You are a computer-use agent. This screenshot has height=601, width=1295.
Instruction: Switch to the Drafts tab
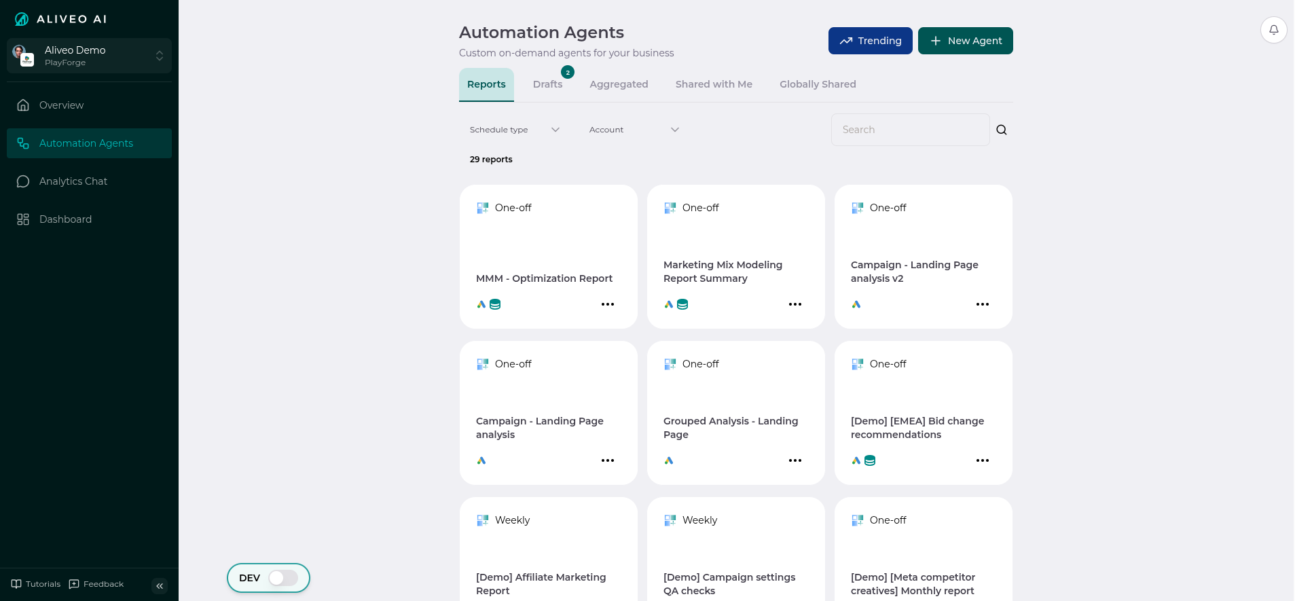pos(547,84)
